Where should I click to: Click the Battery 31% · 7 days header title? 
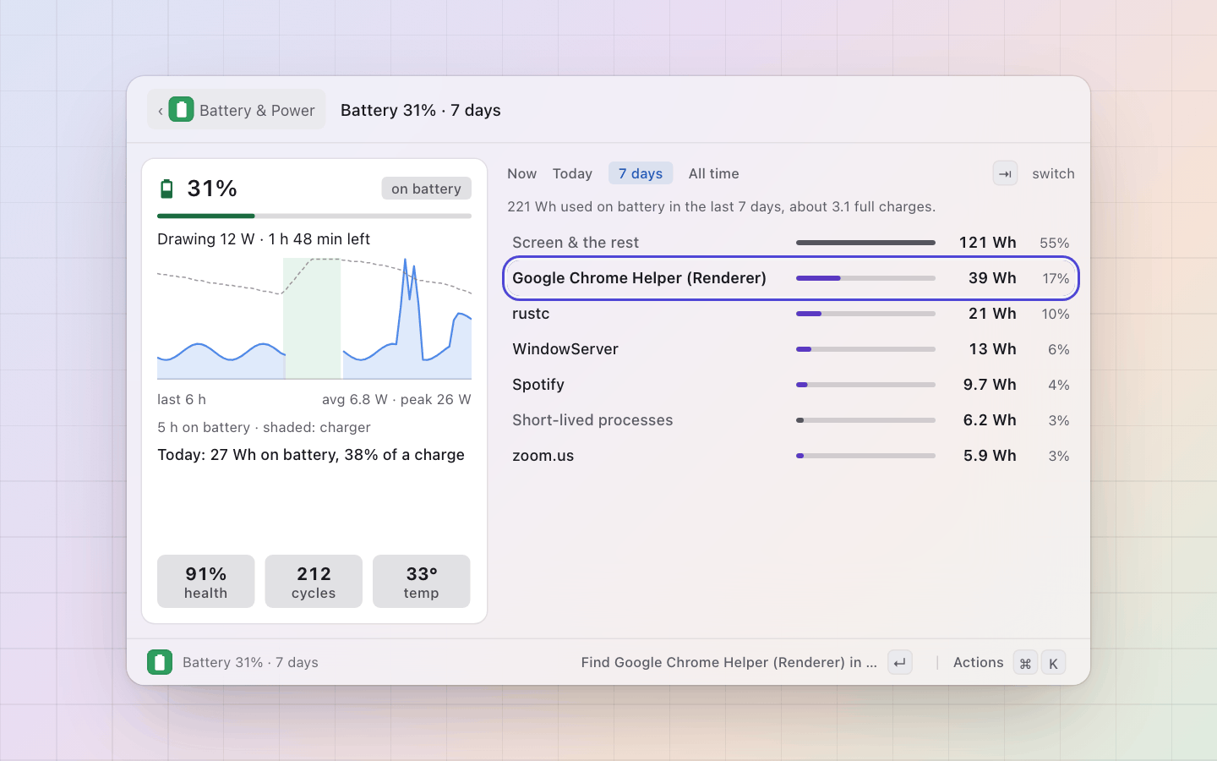click(x=421, y=110)
